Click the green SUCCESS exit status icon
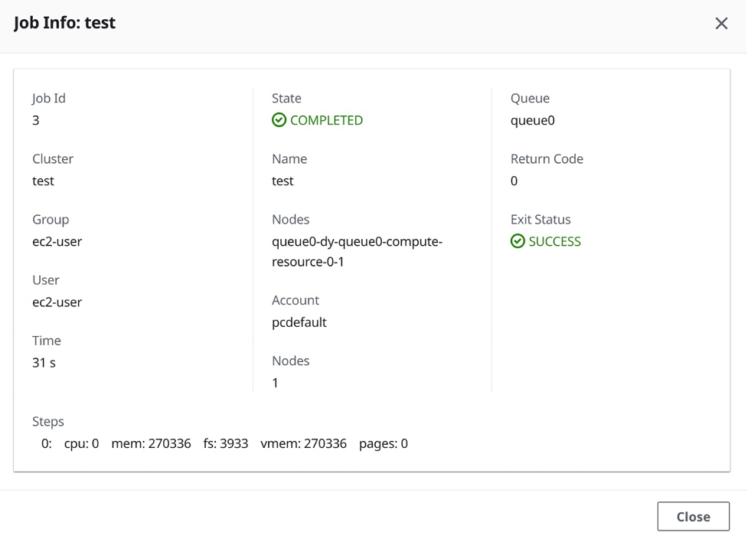 pyautogui.click(x=520, y=242)
